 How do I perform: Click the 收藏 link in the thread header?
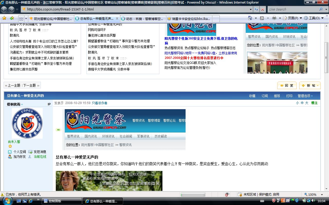tap(252, 96)
